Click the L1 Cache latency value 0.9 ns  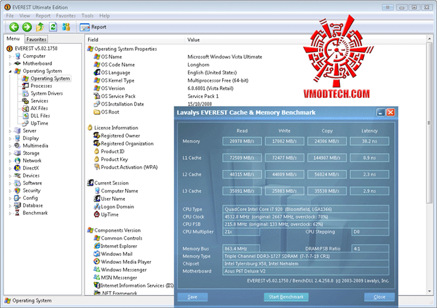(x=369, y=158)
